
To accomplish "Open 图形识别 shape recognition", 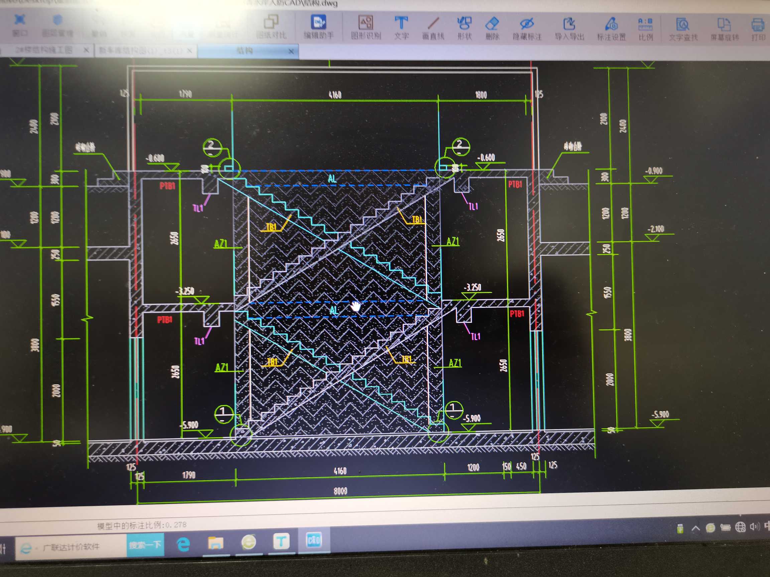I will pos(366,27).
